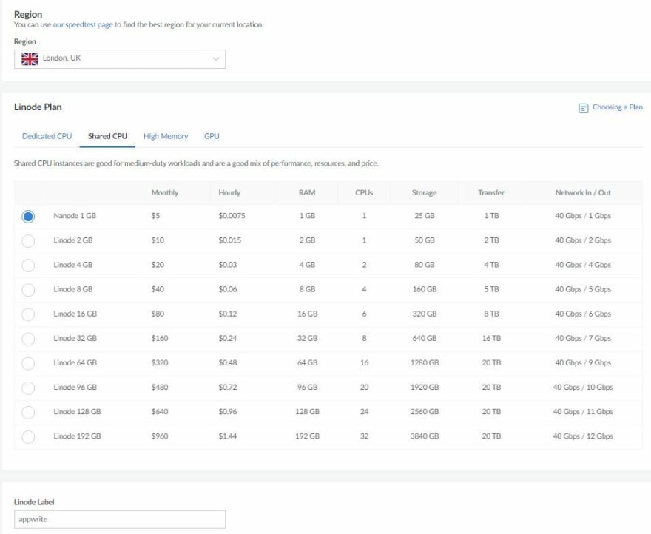
Task: Click the Linode 128 GB plan name
Action: tap(77, 412)
